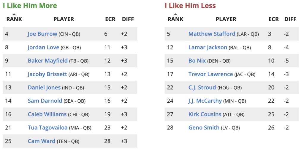Screen dimensions: 304x160
Task: Click sort arrow above right RANK header
Action: click(175, 14)
